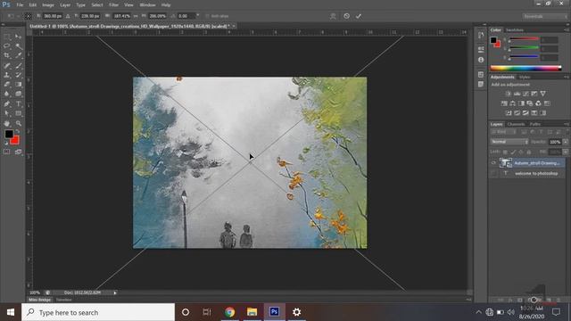Switch to the Styles tab
This screenshot has width=571, height=321.
tap(525, 78)
